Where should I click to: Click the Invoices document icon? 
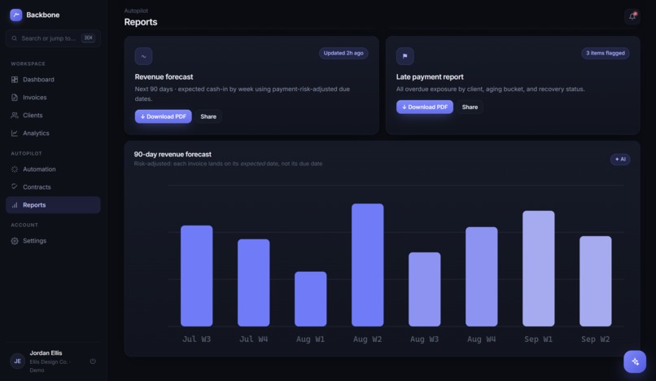click(x=15, y=98)
